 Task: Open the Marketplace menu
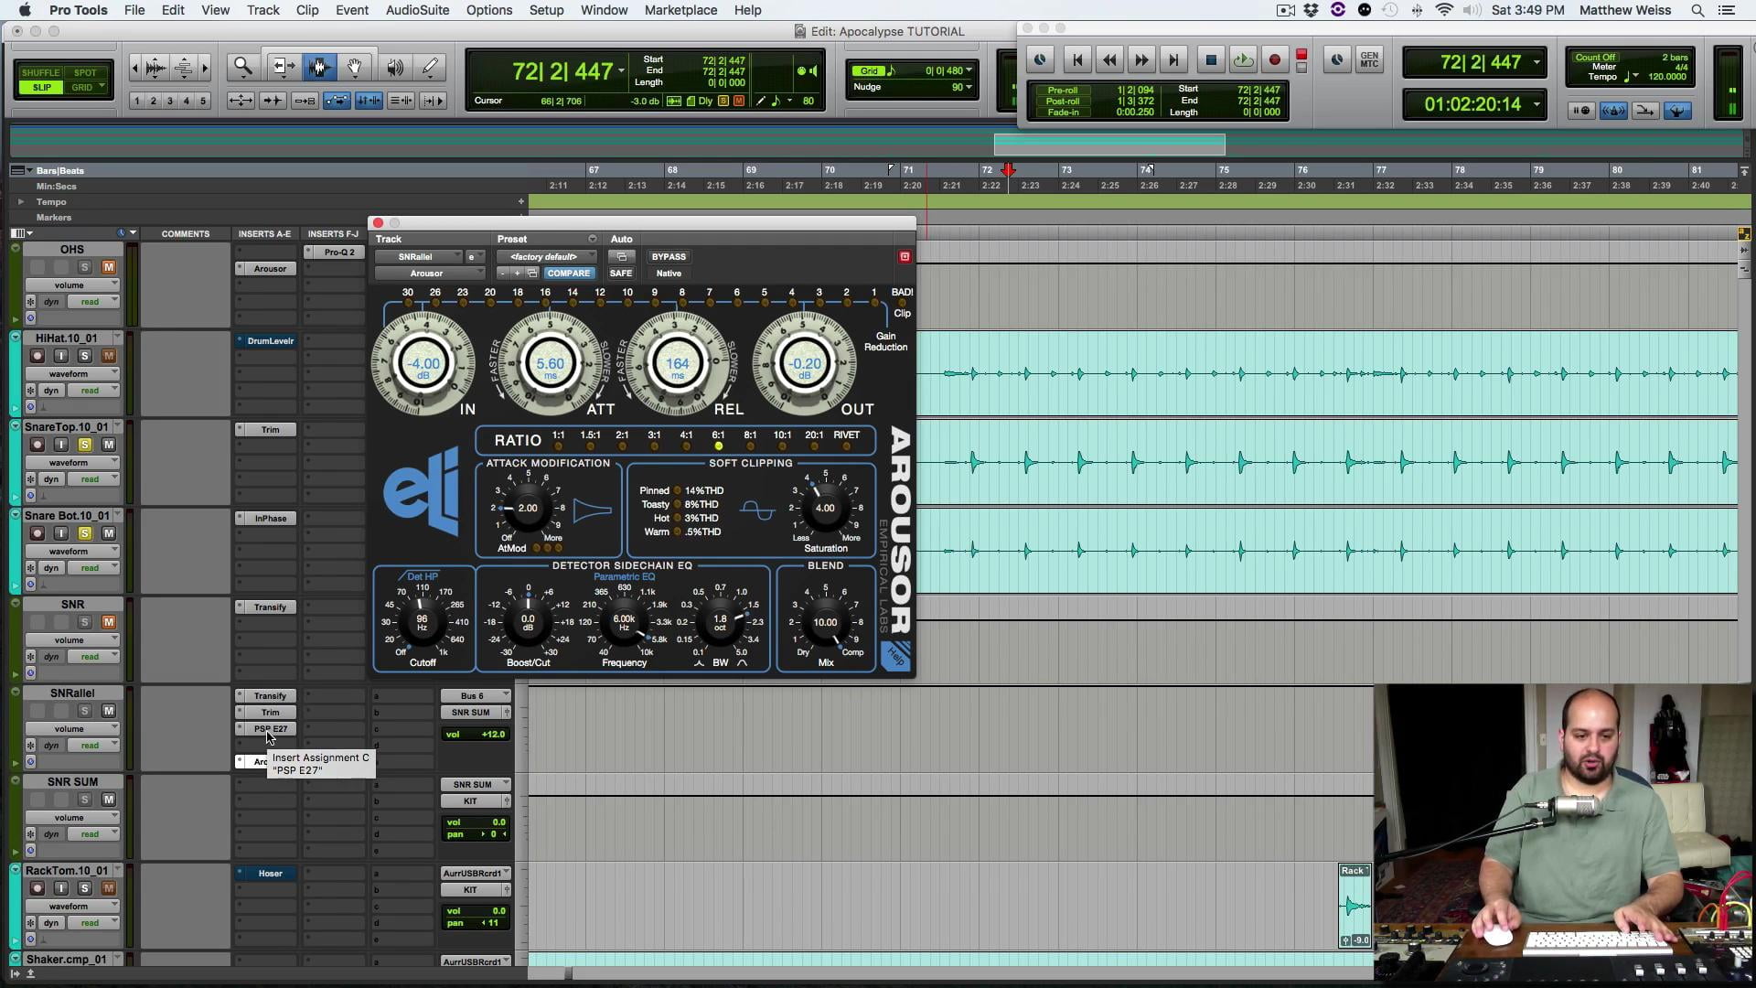(x=680, y=10)
